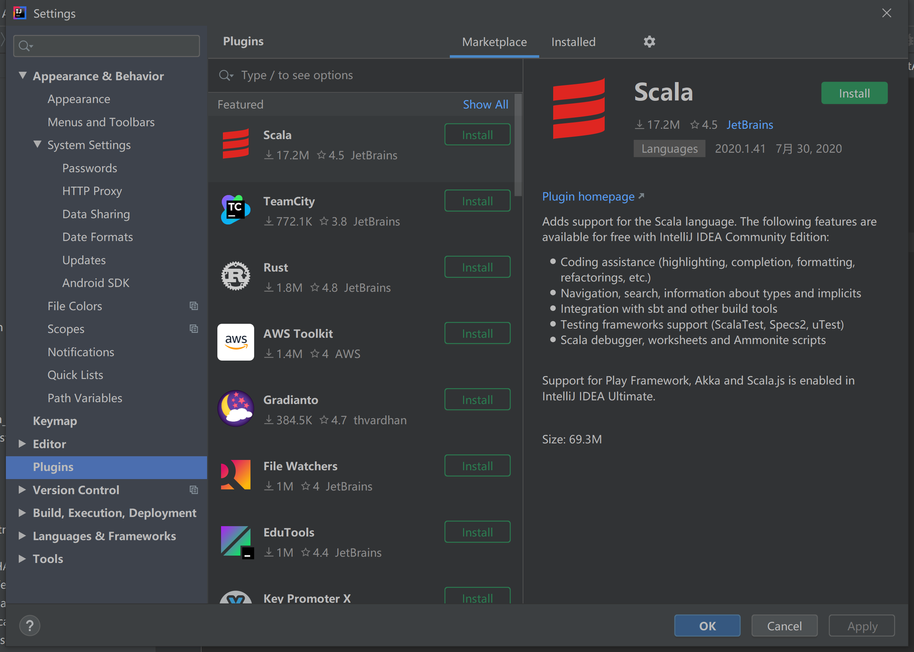Click the EduTools plugin icon
Image resolution: width=914 pixels, height=652 pixels.
click(235, 541)
